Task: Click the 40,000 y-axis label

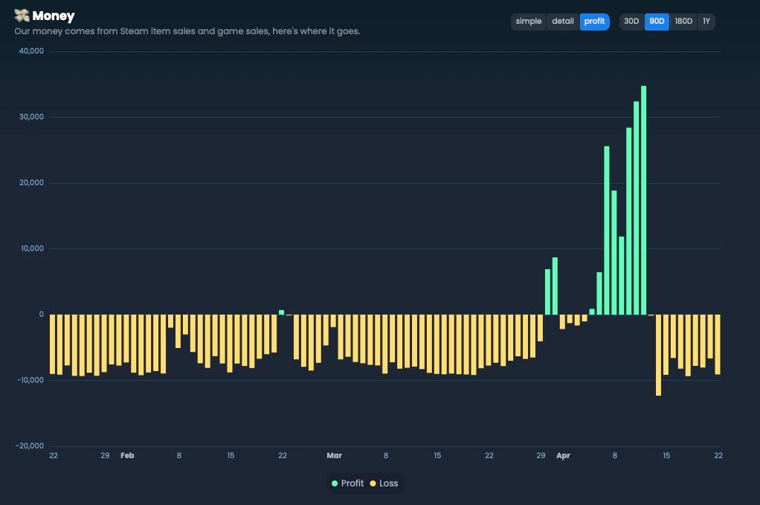Action: pos(32,51)
